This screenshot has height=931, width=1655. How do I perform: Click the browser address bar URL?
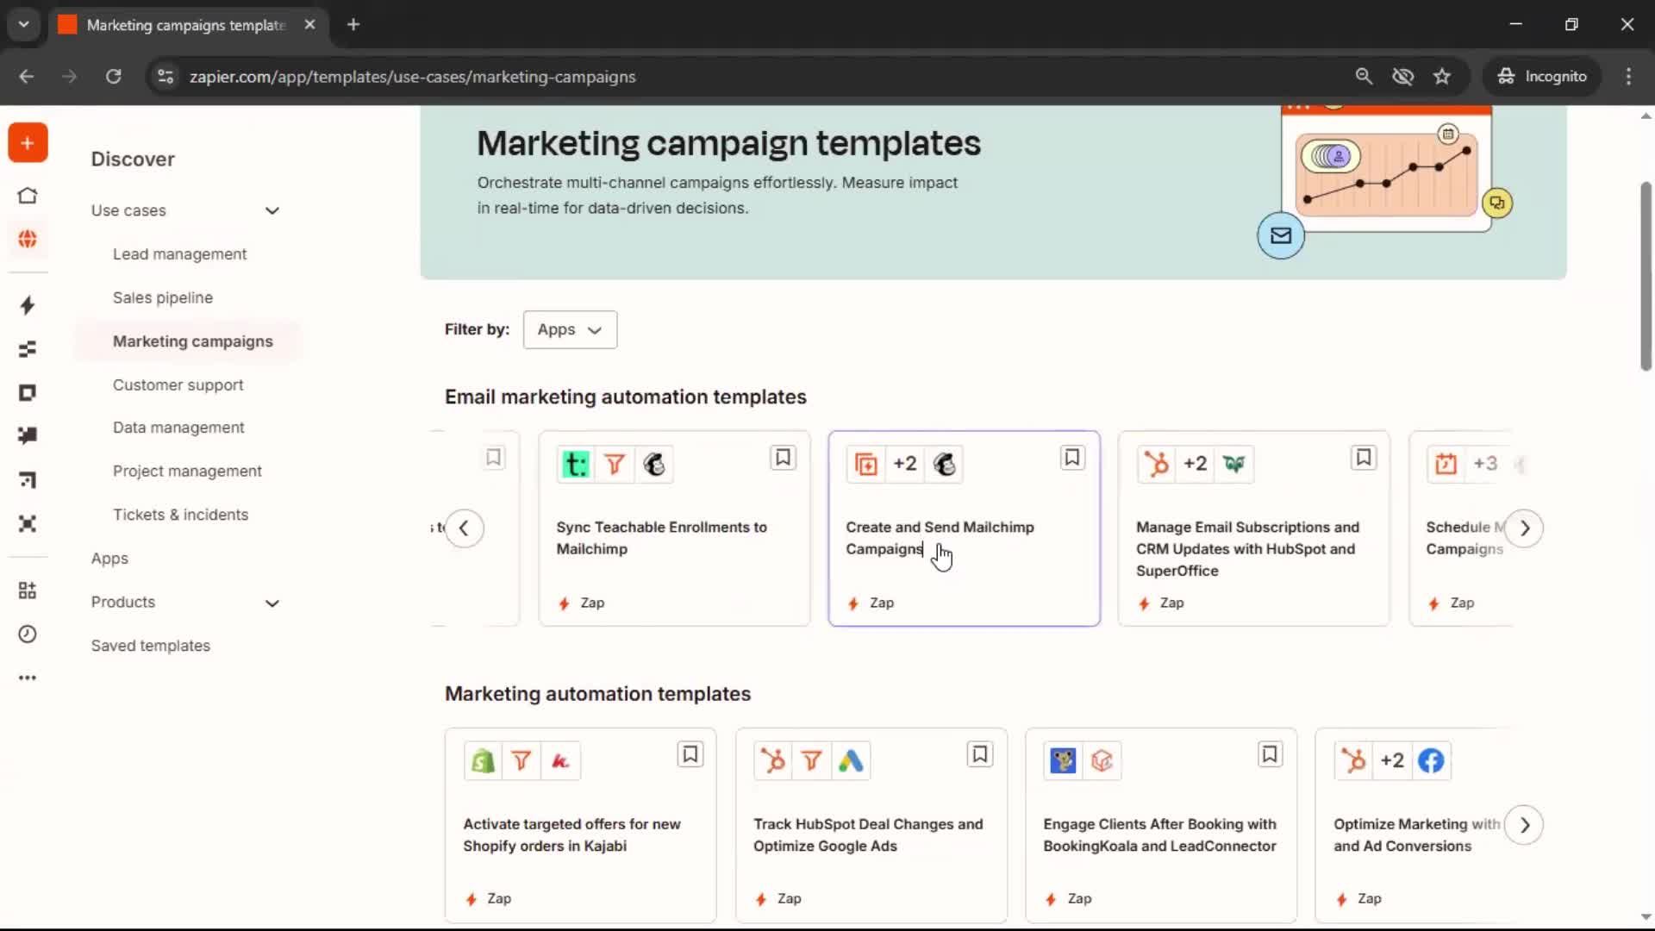point(412,77)
